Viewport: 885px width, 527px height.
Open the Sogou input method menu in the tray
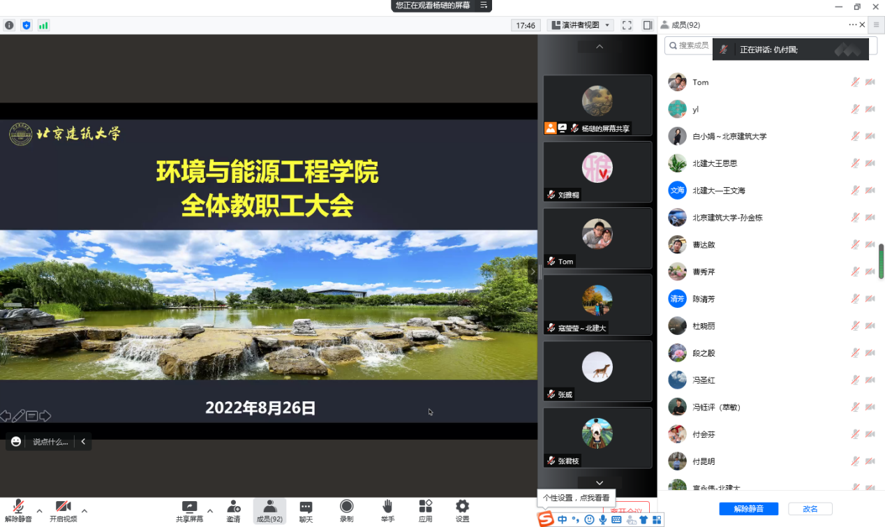[546, 519]
